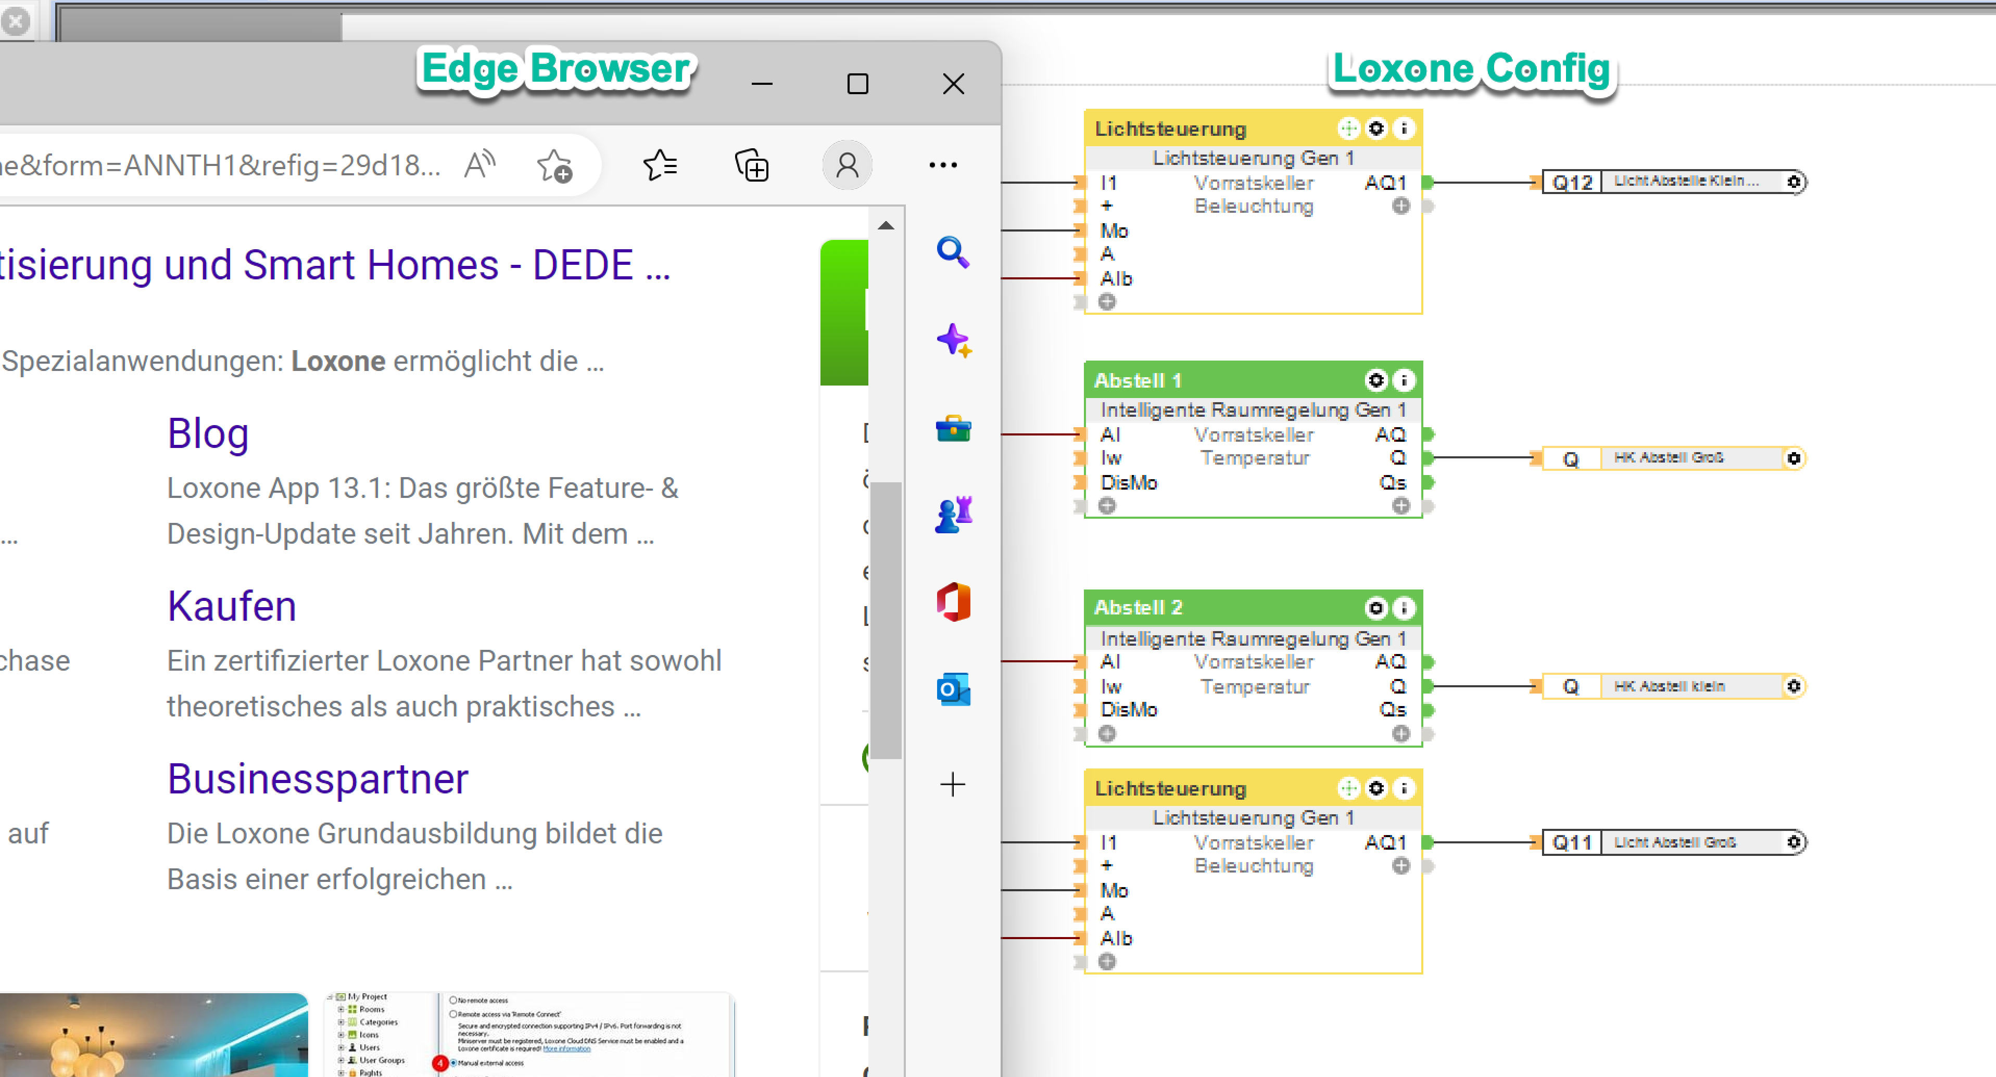Open settings gear of Abstell 2 block
Image resolution: width=1996 pixels, height=1077 pixels.
pyautogui.click(x=1376, y=608)
